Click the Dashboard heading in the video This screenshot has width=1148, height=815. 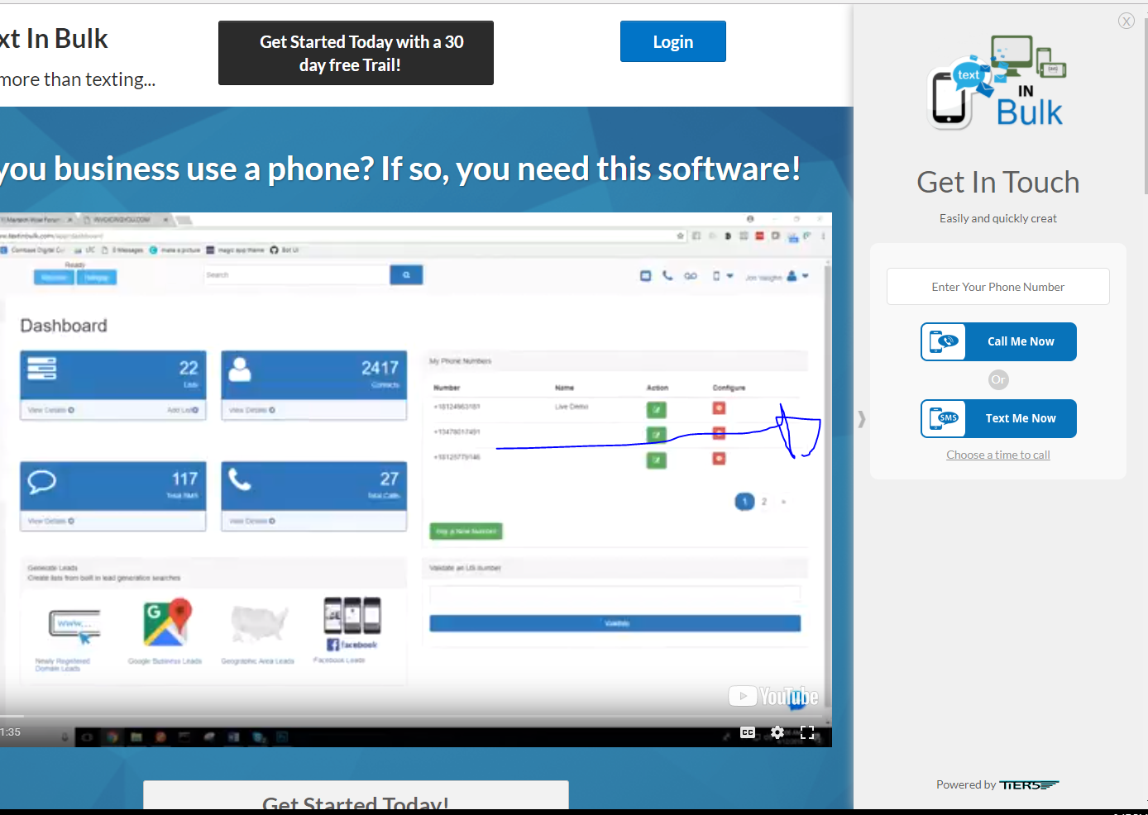pyautogui.click(x=64, y=326)
